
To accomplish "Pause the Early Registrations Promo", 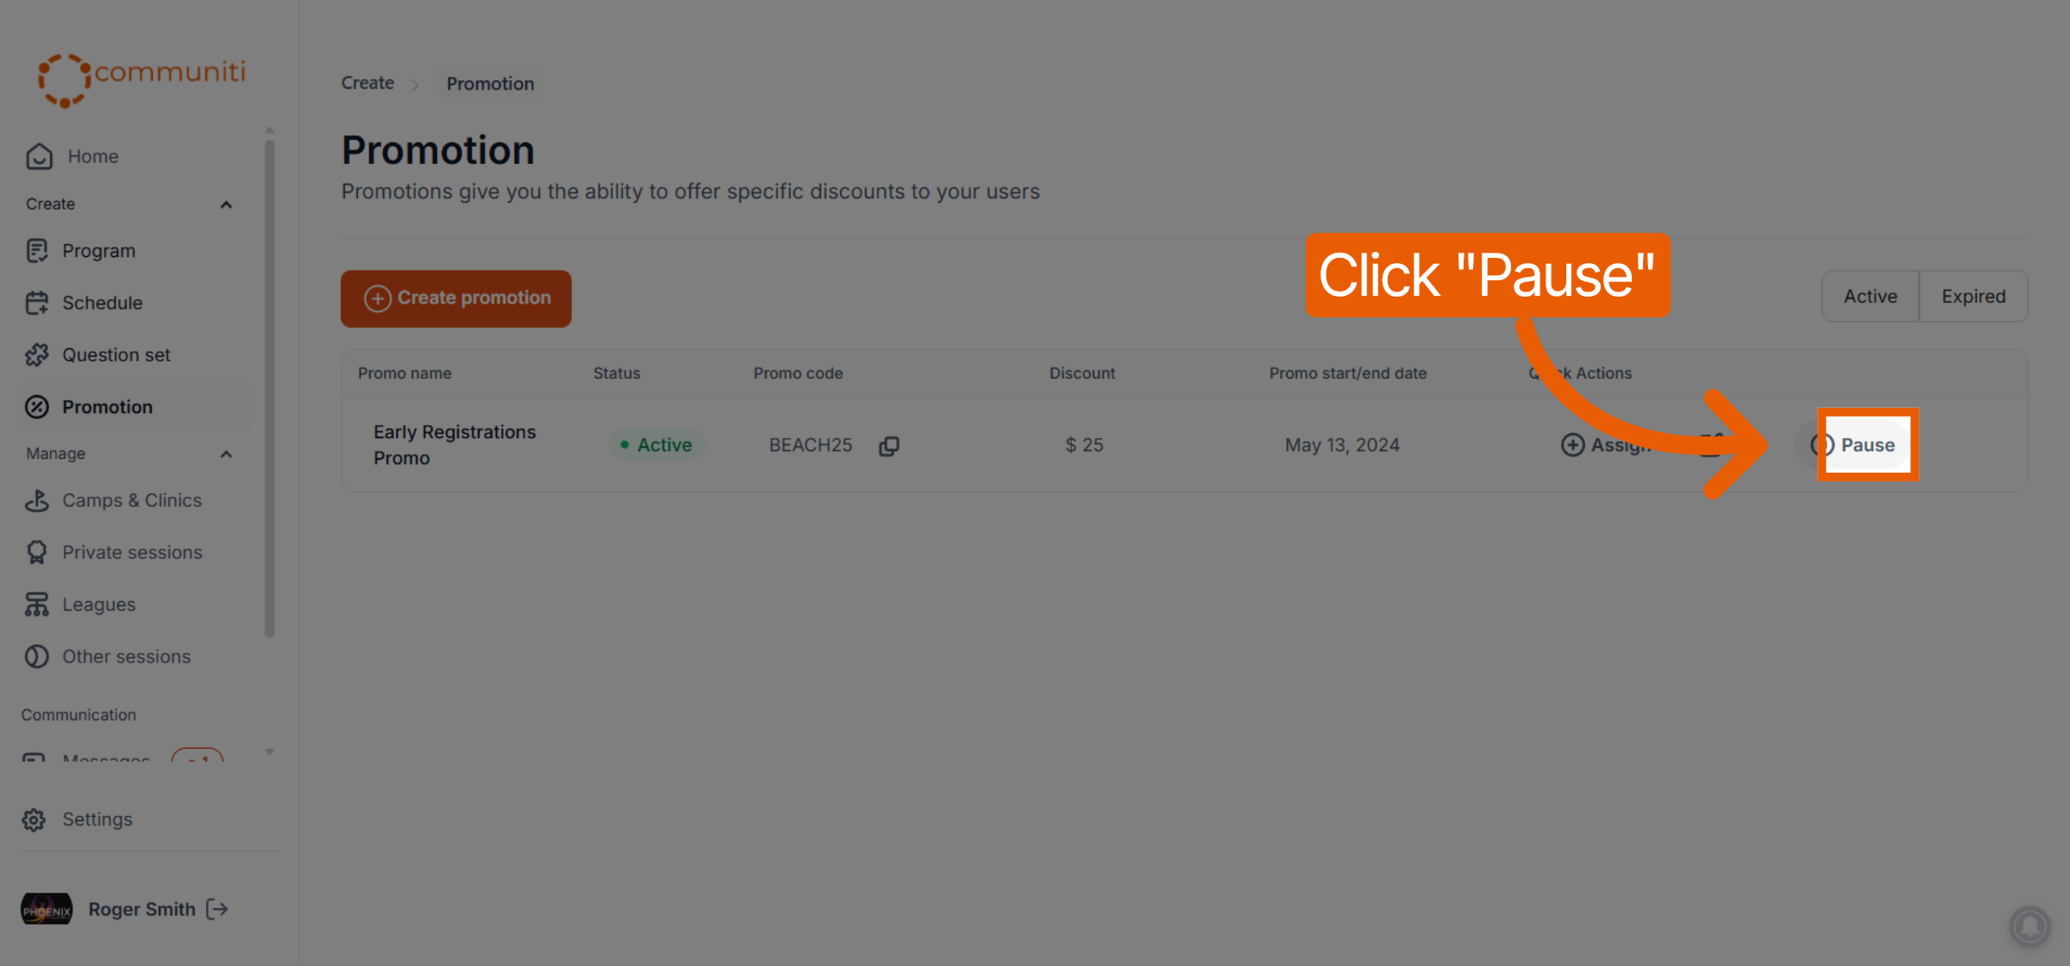I will click(1868, 445).
